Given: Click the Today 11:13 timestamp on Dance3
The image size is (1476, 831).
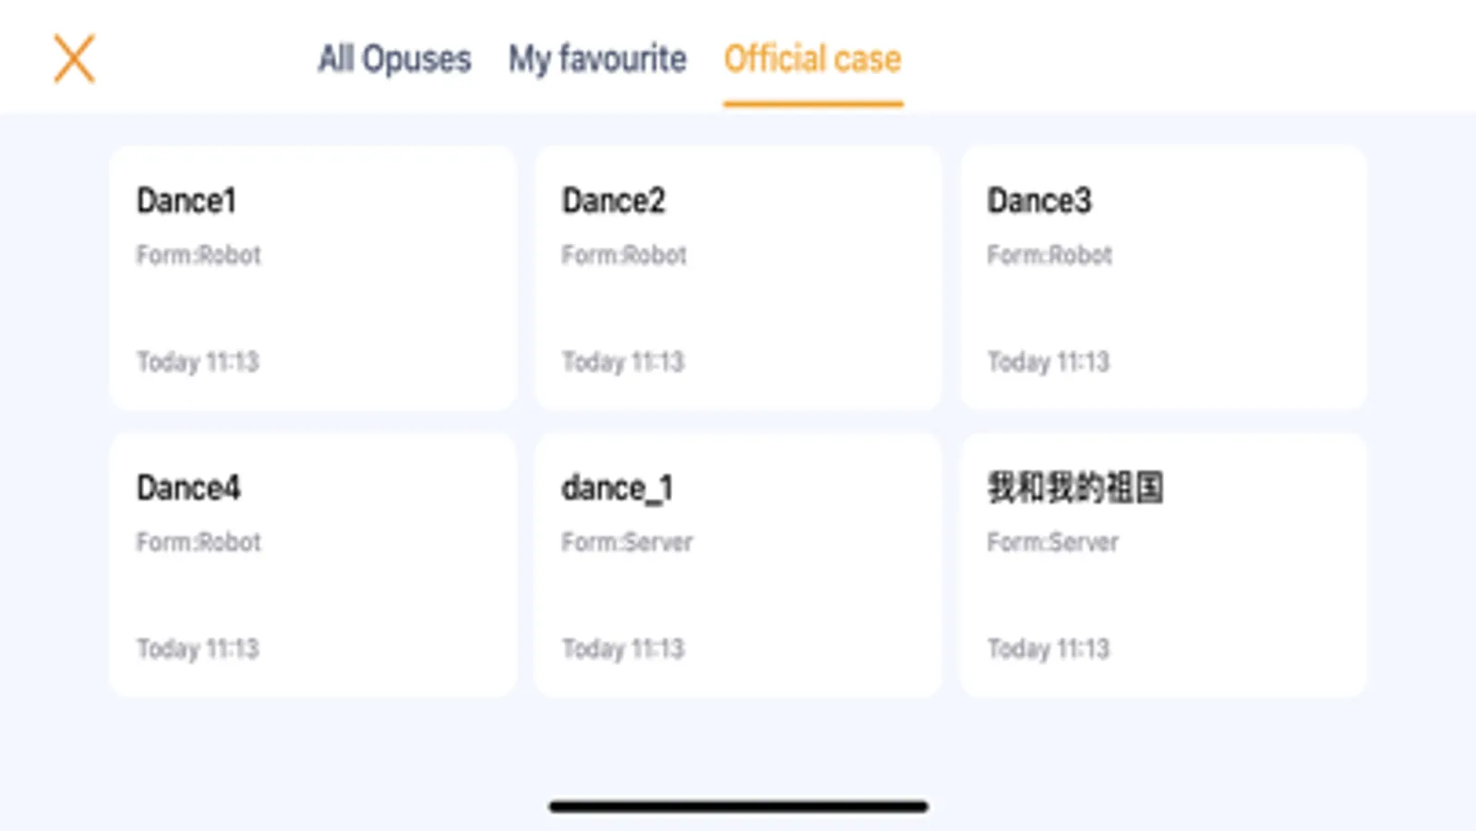Looking at the screenshot, I should pos(1048,361).
